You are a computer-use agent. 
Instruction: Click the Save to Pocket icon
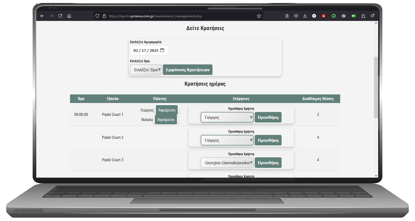point(296,16)
